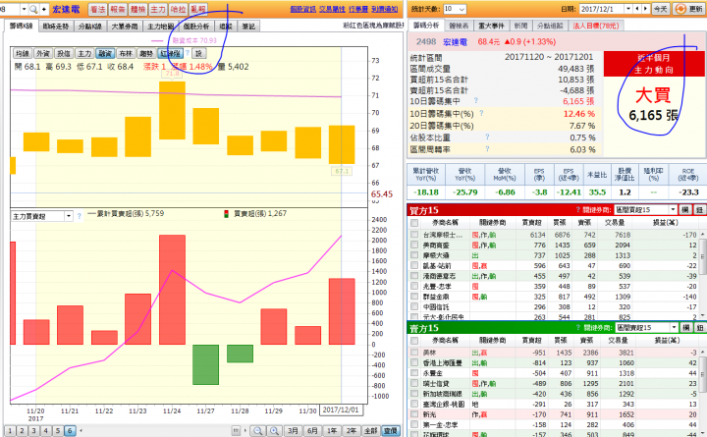Select chart page 6 button
The height and width of the screenshot is (437, 707).
[70, 431]
